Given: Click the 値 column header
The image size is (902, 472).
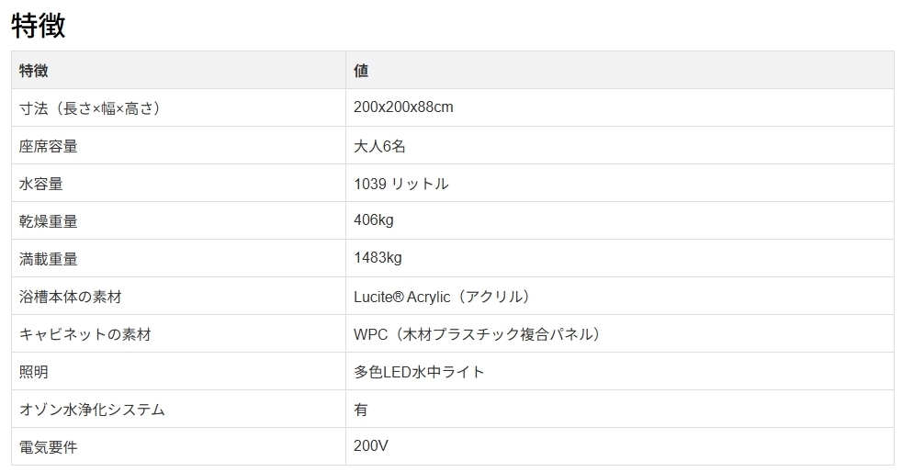Looking at the screenshot, I should 361,71.
